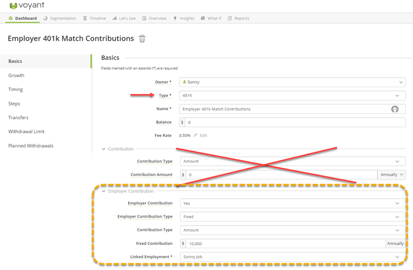413x270 pixels.
Task: Open the Employer Contribution Type dropdown showing Fixed
Action: point(293,217)
